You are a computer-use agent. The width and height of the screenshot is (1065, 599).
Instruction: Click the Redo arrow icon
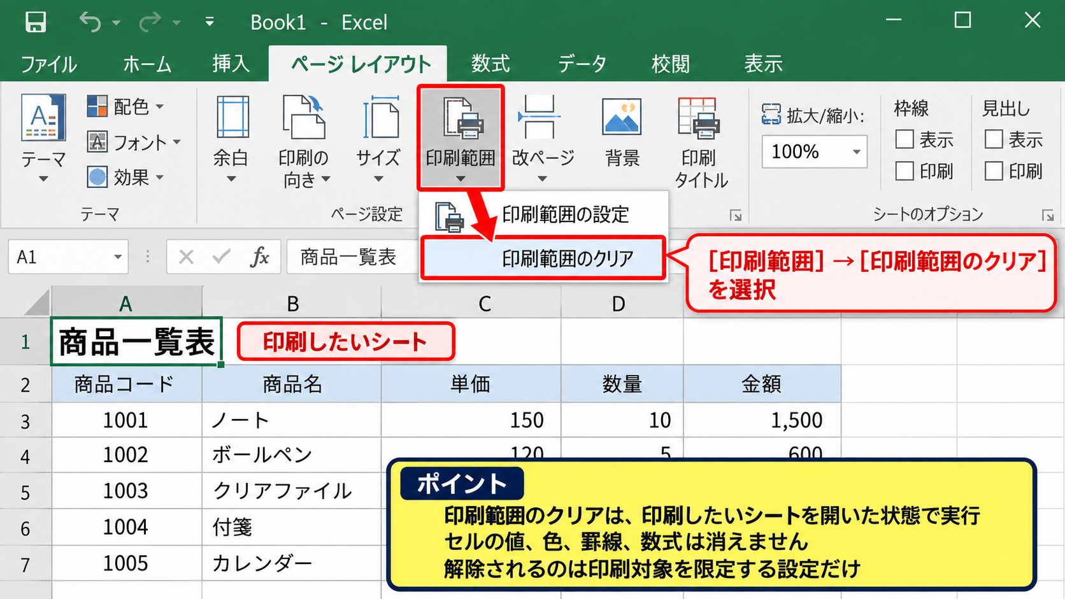tap(150, 22)
